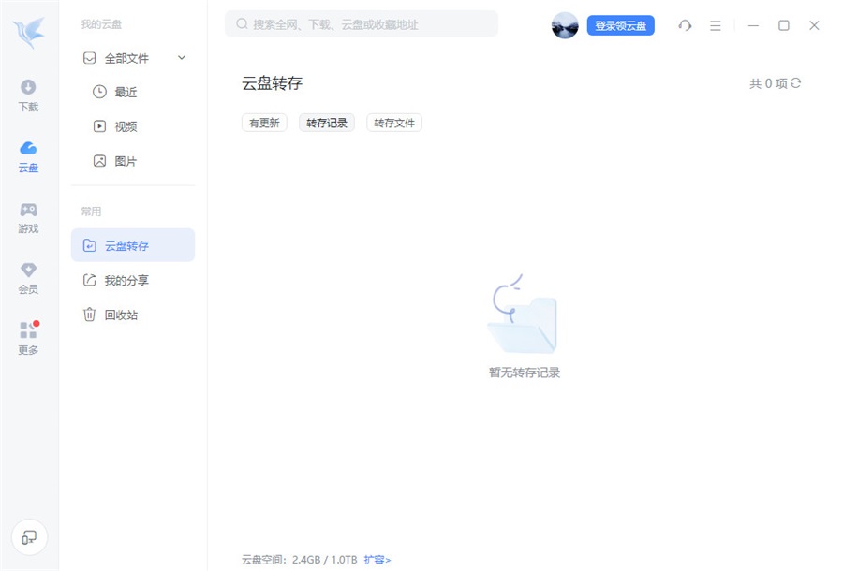Open the hamburger main menu
The image size is (843, 571).
click(x=715, y=25)
